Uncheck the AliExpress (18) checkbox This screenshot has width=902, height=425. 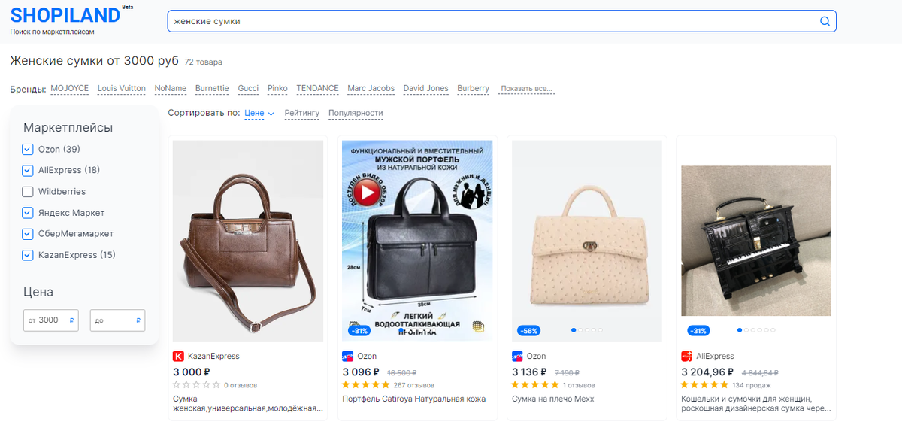click(28, 170)
